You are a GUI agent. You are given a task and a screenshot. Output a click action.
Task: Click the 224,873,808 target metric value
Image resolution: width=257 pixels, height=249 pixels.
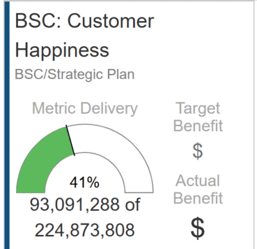tap(85, 230)
